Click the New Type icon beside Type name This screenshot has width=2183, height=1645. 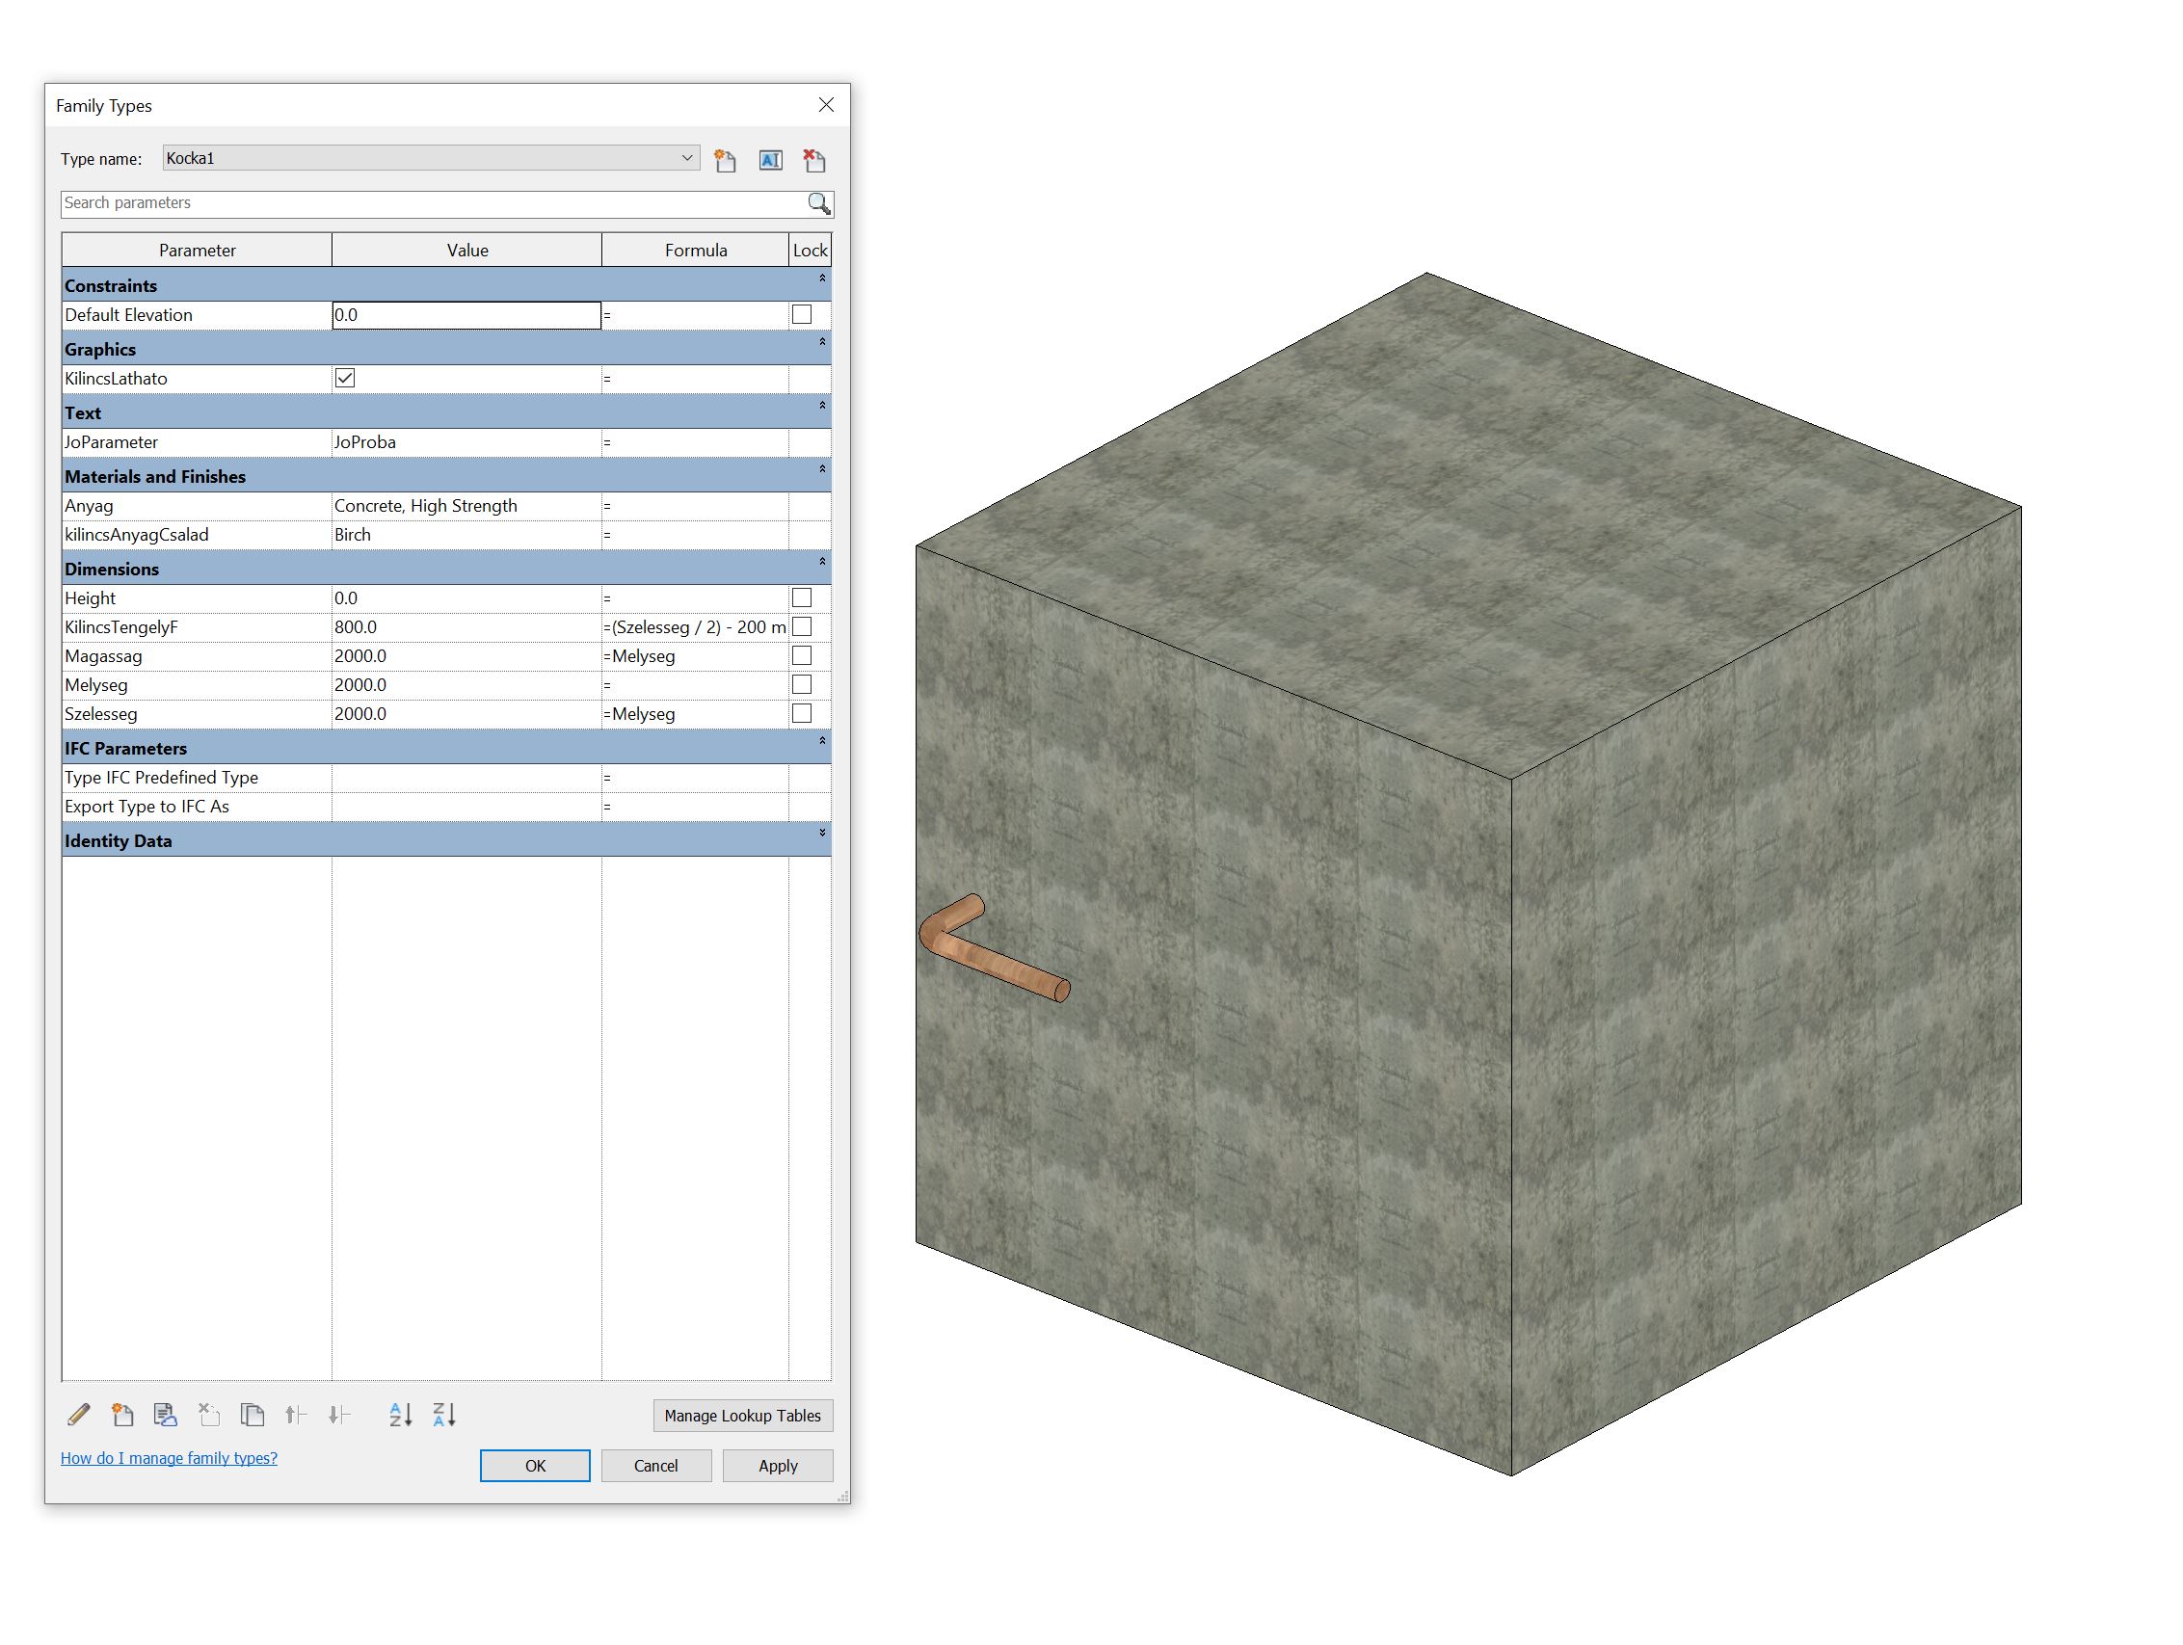(726, 160)
